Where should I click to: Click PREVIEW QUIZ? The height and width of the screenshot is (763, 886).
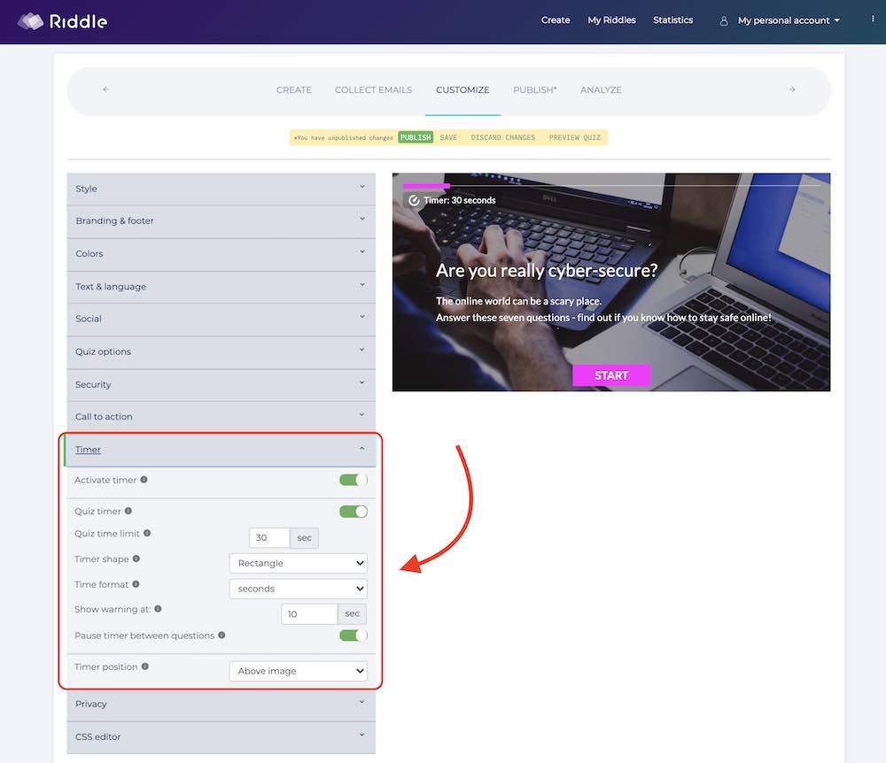tap(575, 137)
